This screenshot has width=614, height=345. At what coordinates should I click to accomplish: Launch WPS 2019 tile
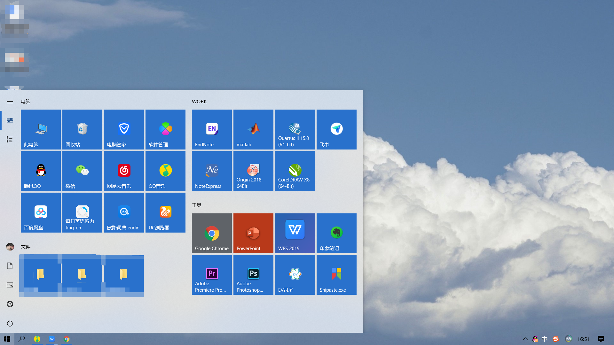295,233
